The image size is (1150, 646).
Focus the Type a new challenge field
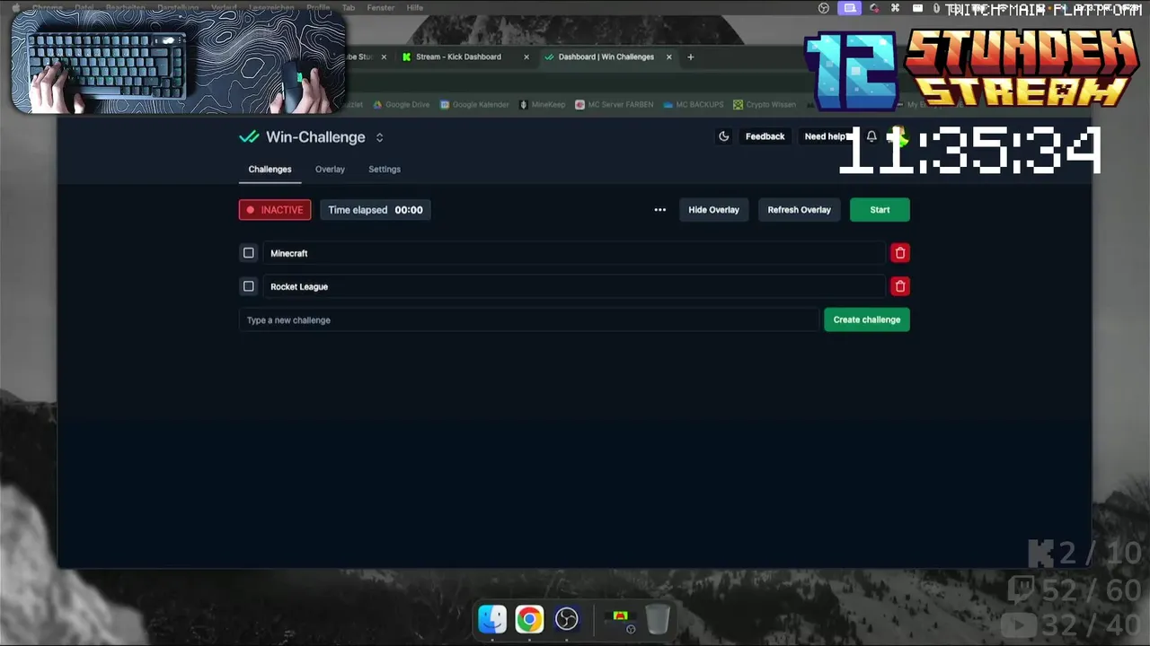(x=528, y=319)
